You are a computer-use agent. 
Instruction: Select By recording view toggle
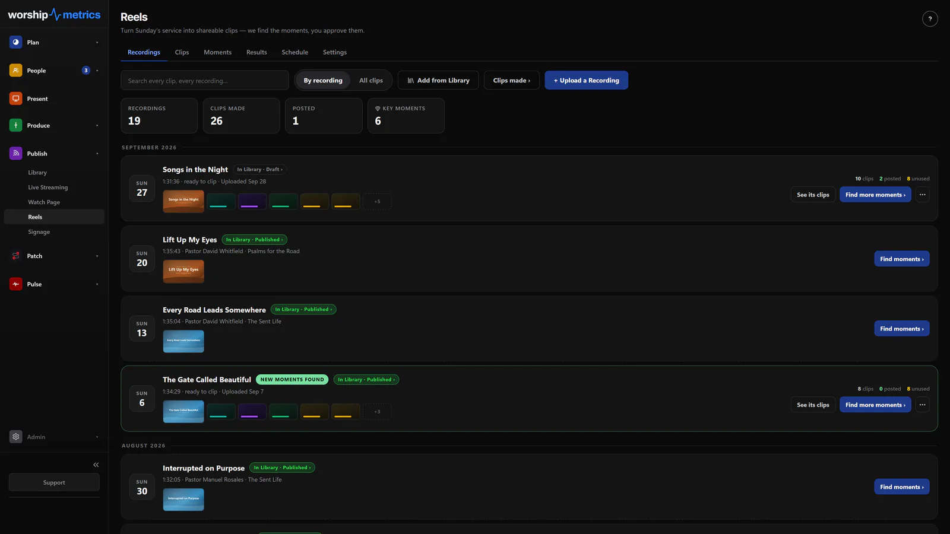(x=323, y=81)
